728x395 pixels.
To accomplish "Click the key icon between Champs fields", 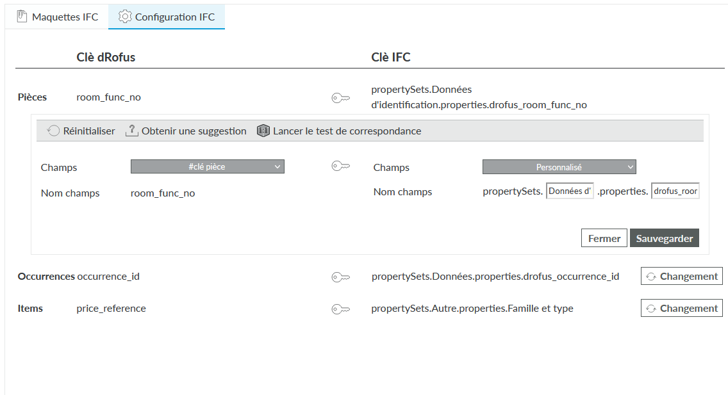I will coord(340,166).
